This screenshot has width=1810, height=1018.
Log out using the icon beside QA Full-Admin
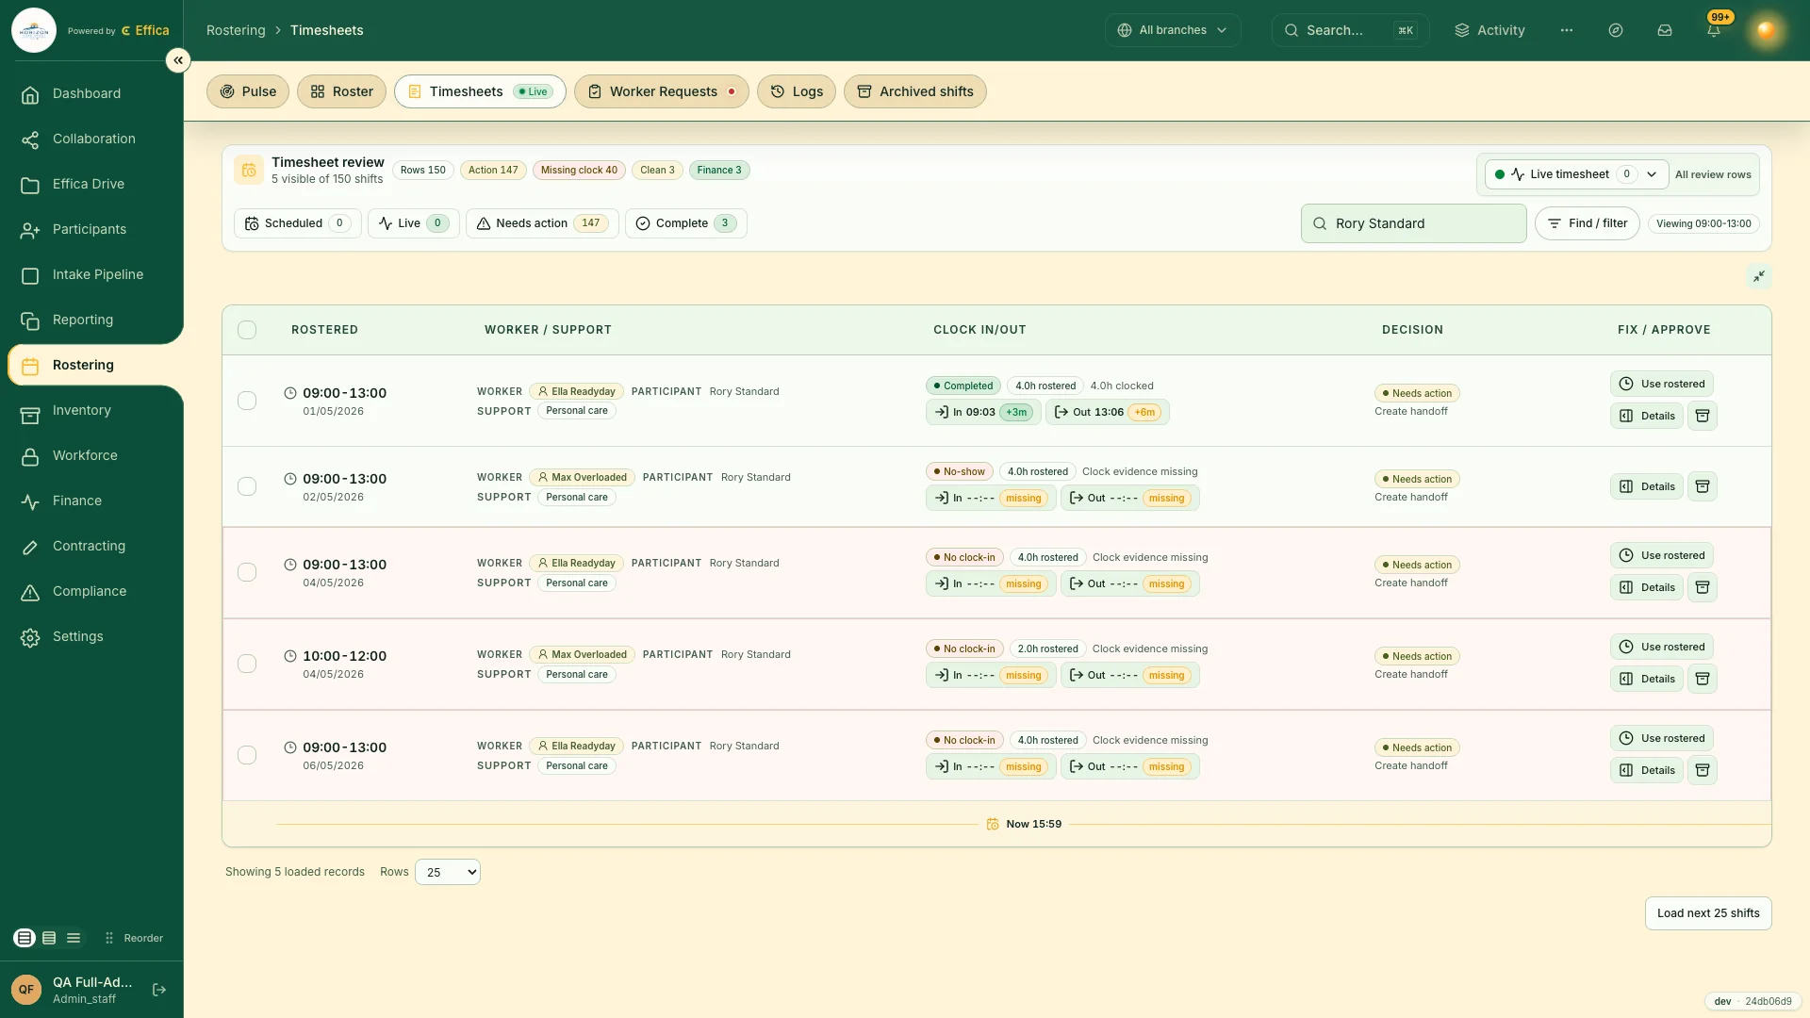point(159,990)
